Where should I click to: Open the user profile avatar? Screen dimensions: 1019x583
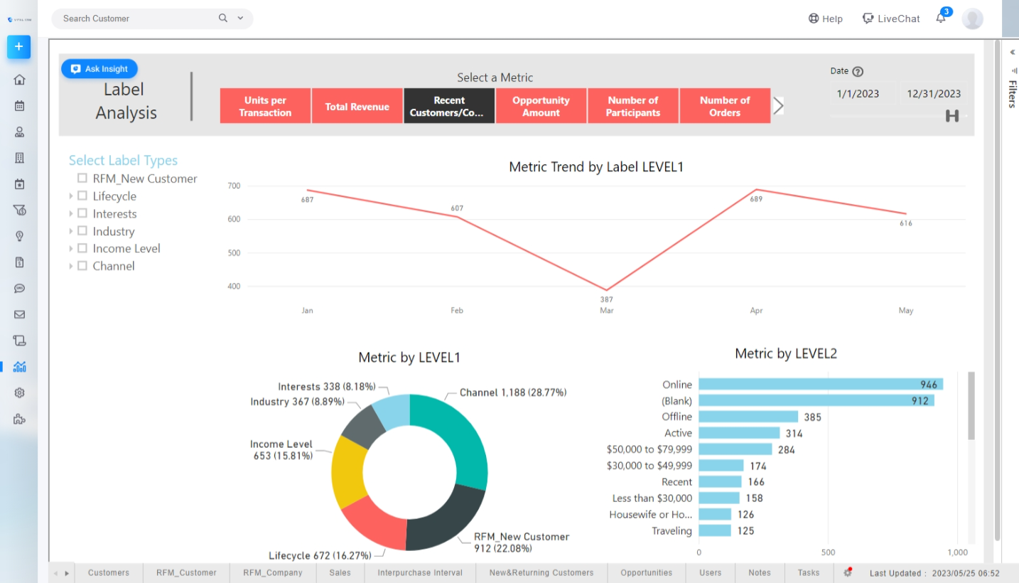972,18
